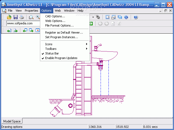
Task: Click the application icon in the menu bar
Action: coord(4,11)
